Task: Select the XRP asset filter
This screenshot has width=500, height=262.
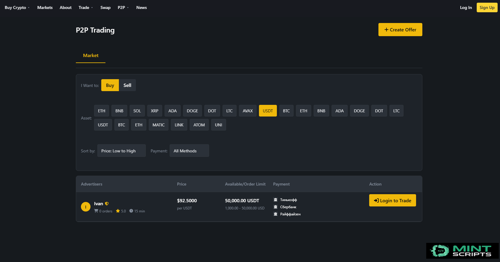Action: pyautogui.click(x=155, y=111)
